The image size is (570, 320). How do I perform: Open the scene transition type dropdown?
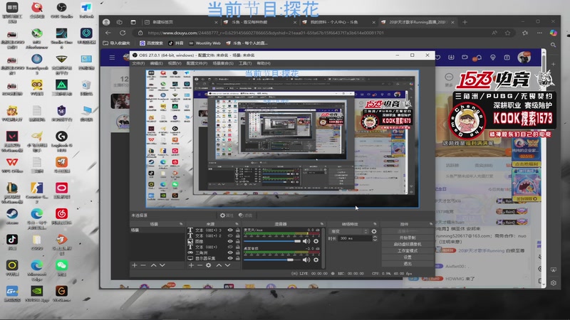point(349,231)
